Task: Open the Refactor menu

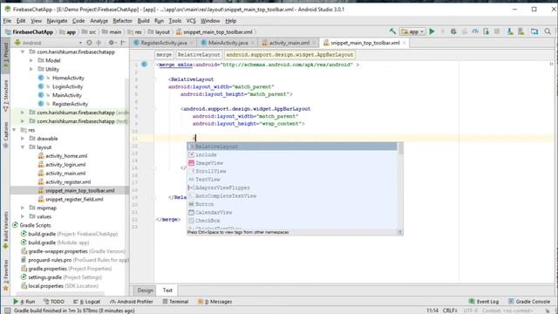Action: pos(122,21)
